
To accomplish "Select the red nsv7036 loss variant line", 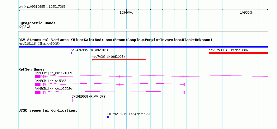I will pyautogui.click(x=119, y=60).
